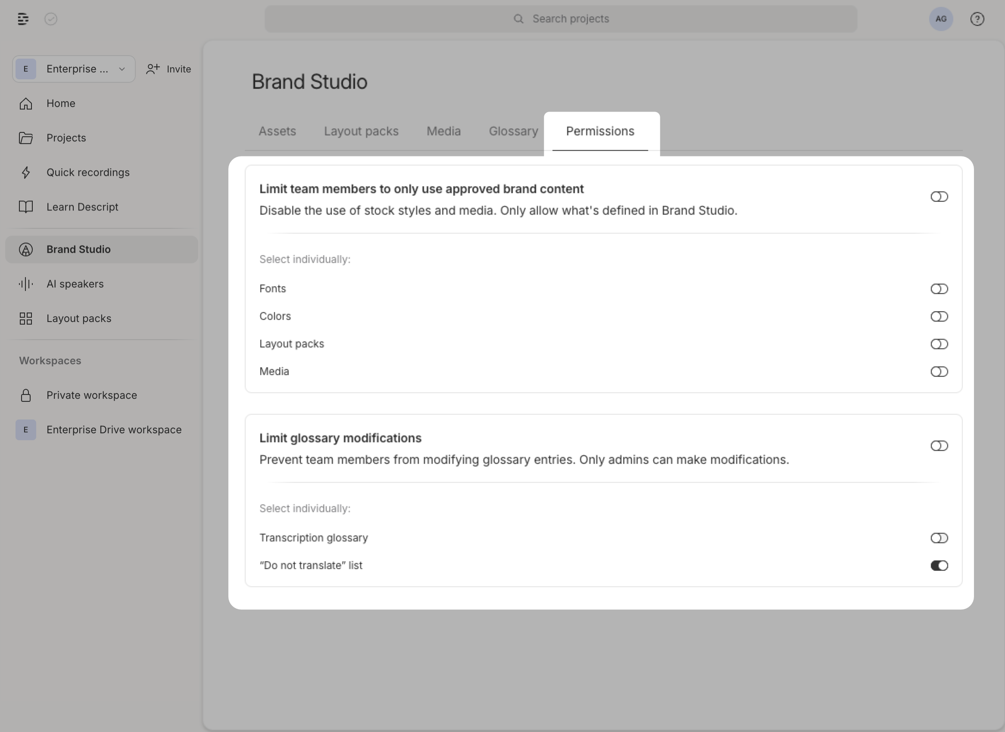Open the Assets tab
Viewport: 1005px width, 732px height.
[278, 131]
